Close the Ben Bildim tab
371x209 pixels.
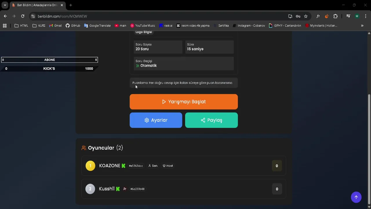tap(62, 5)
